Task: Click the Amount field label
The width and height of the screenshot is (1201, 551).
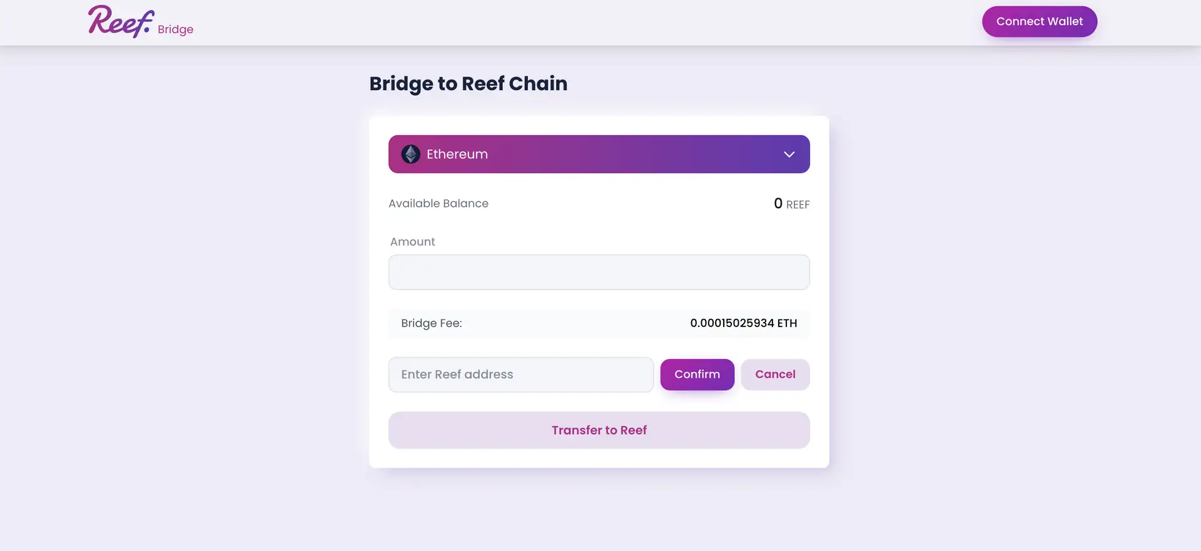Action: 412,242
